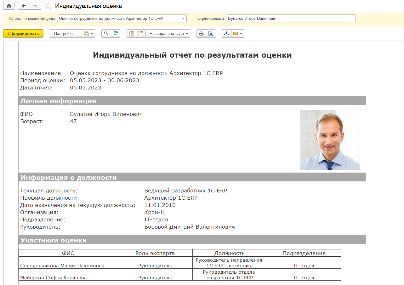Click the employee photo in the report

pyautogui.click(x=330, y=140)
